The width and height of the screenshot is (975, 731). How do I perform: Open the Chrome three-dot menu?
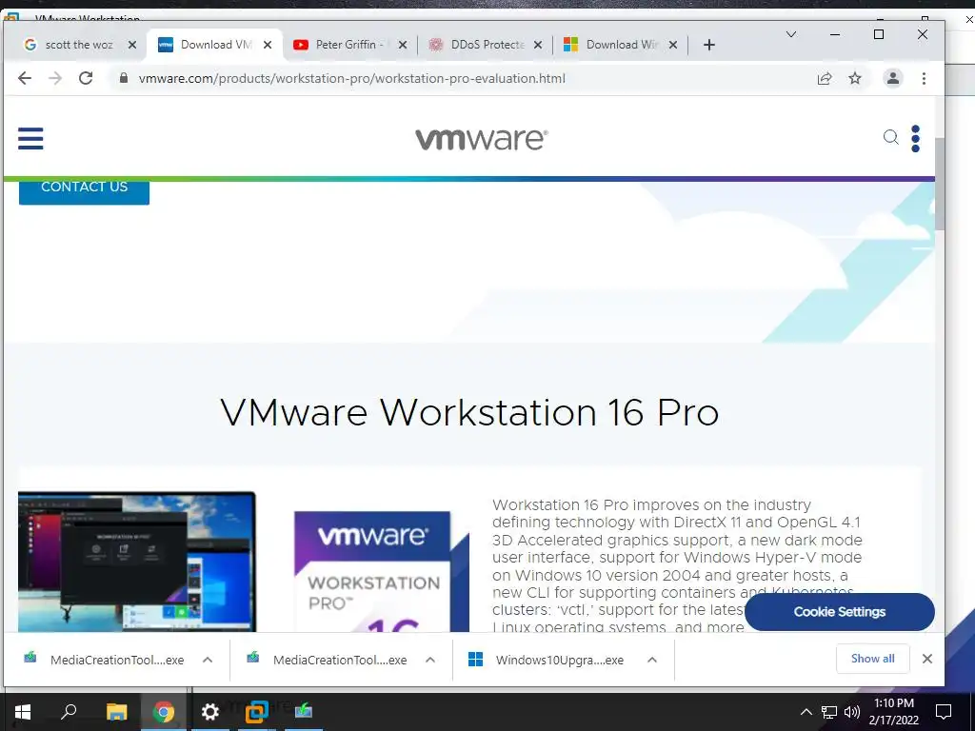[924, 78]
